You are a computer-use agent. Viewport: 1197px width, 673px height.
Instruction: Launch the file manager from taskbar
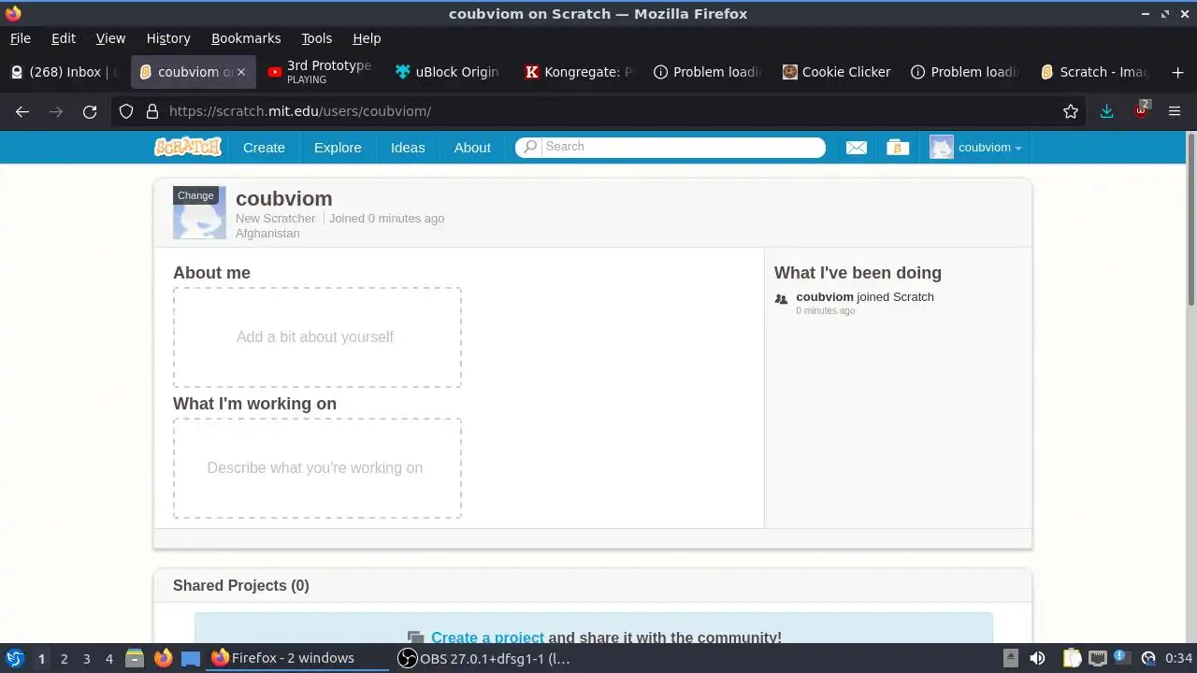[135, 658]
